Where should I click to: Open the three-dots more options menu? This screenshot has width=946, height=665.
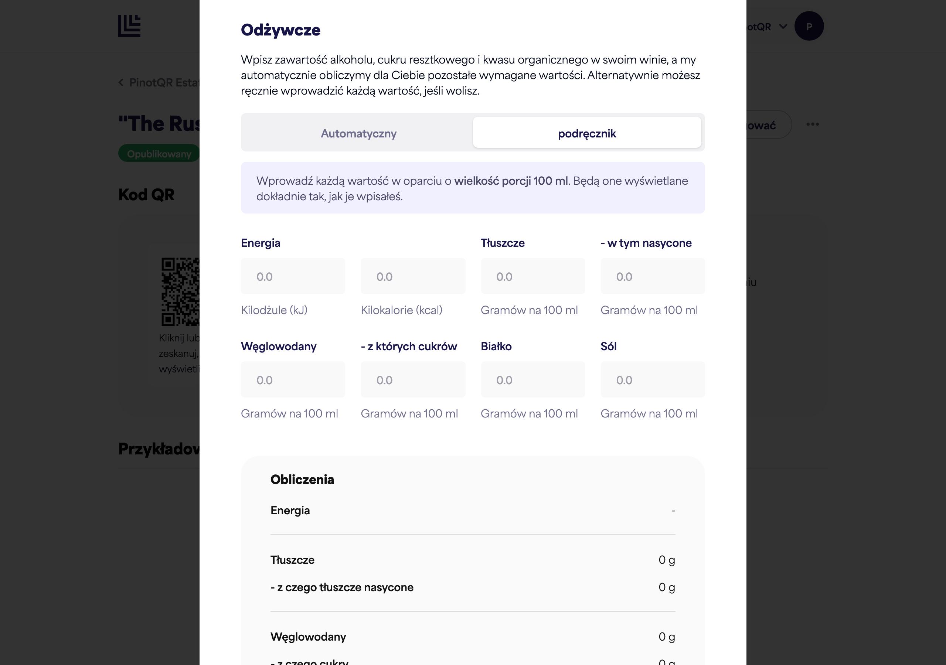point(812,124)
